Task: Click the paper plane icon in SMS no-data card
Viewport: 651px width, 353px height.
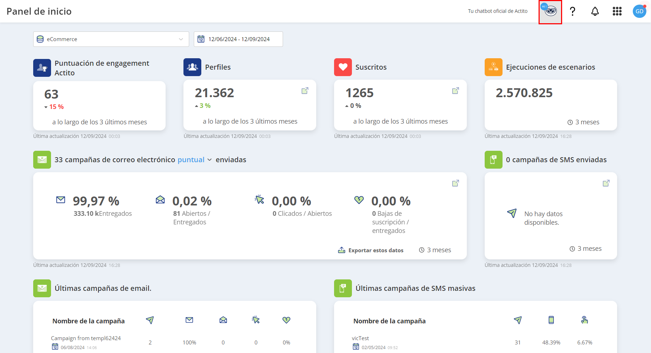Action: point(512,213)
